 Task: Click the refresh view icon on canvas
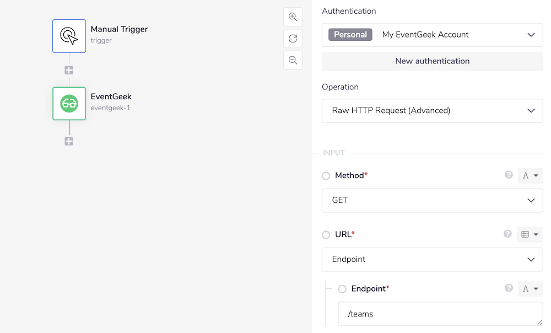coord(293,38)
